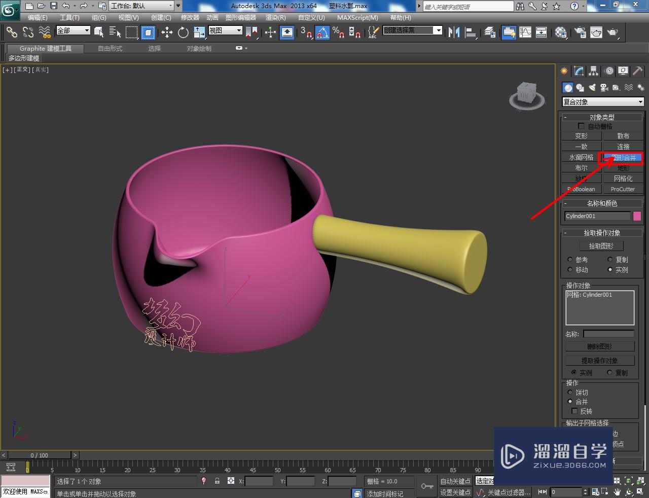Click the 删除图形 button
This screenshot has width=649, height=498.
[x=600, y=346]
